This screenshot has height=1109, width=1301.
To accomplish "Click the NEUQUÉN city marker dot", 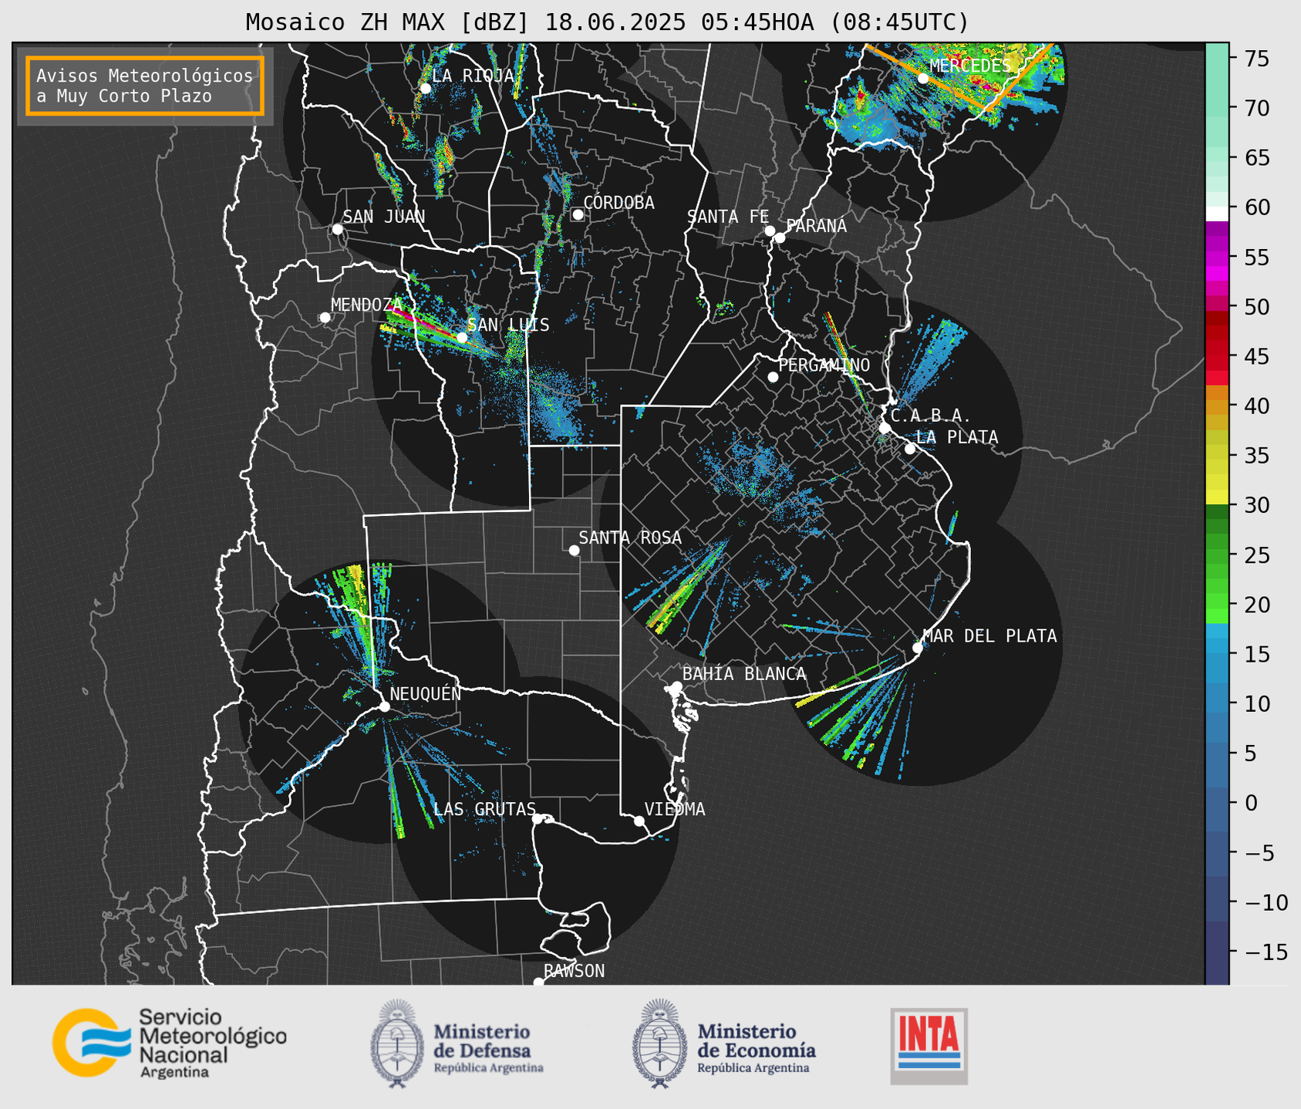I will [x=384, y=706].
